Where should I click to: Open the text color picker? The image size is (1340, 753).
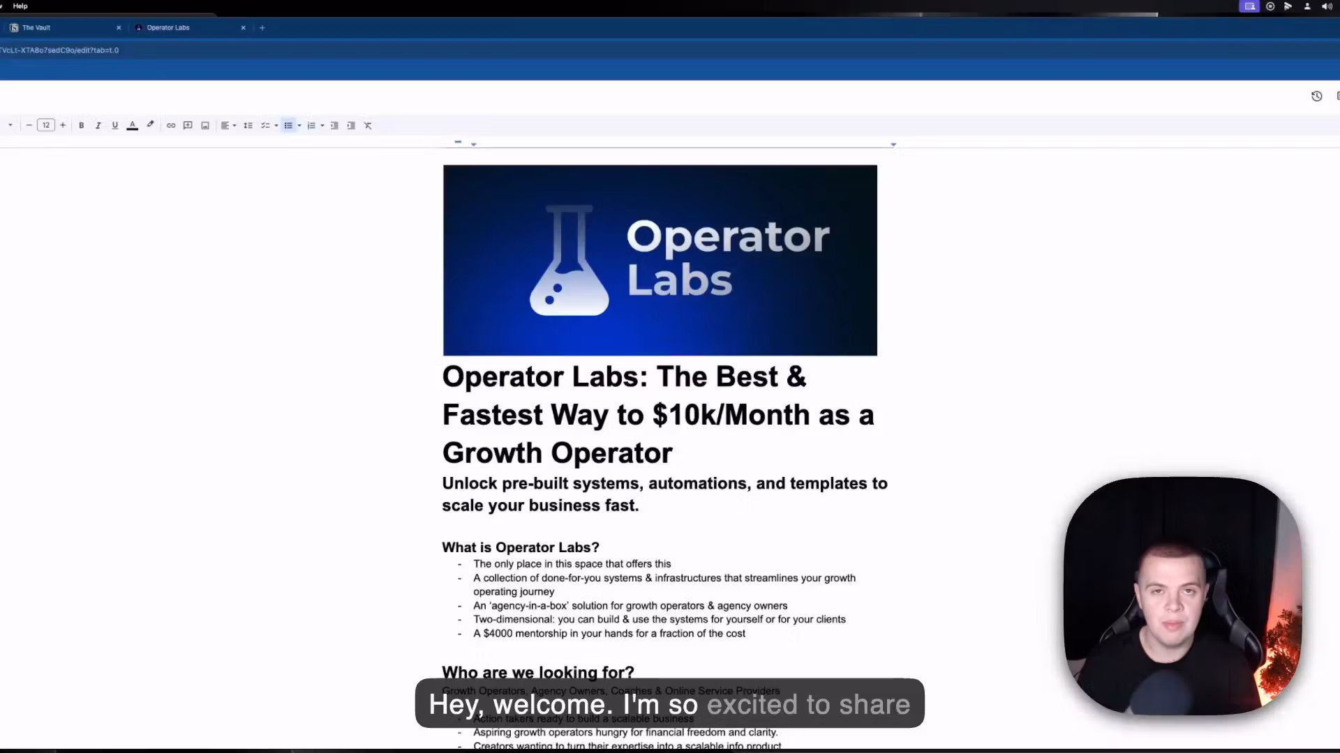point(132,125)
